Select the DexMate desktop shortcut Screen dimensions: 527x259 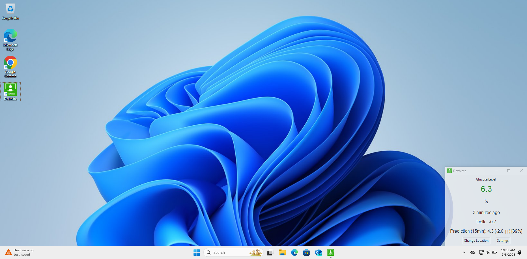click(10, 92)
